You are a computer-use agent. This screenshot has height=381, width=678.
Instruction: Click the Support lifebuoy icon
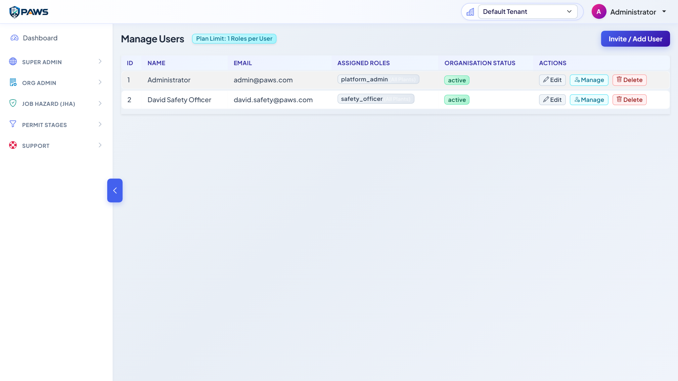[x=13, y=145]
